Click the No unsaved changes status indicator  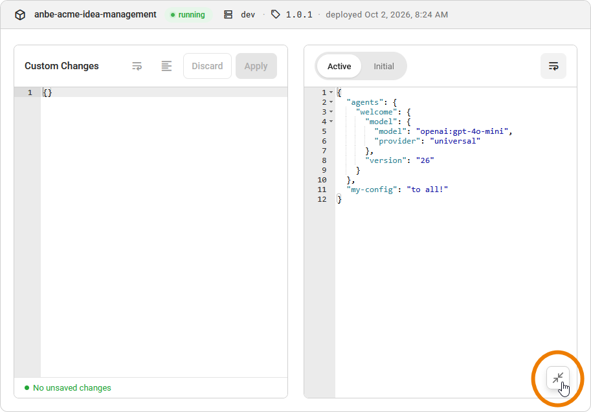(x=68, y=388)
